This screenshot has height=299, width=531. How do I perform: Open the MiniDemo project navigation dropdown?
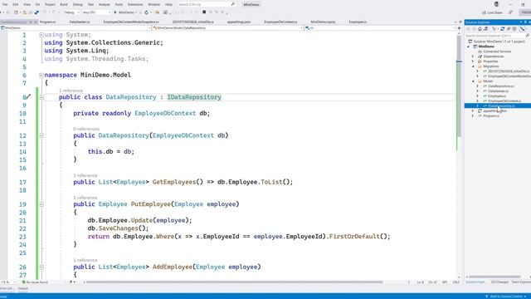(x=76, y=27)
